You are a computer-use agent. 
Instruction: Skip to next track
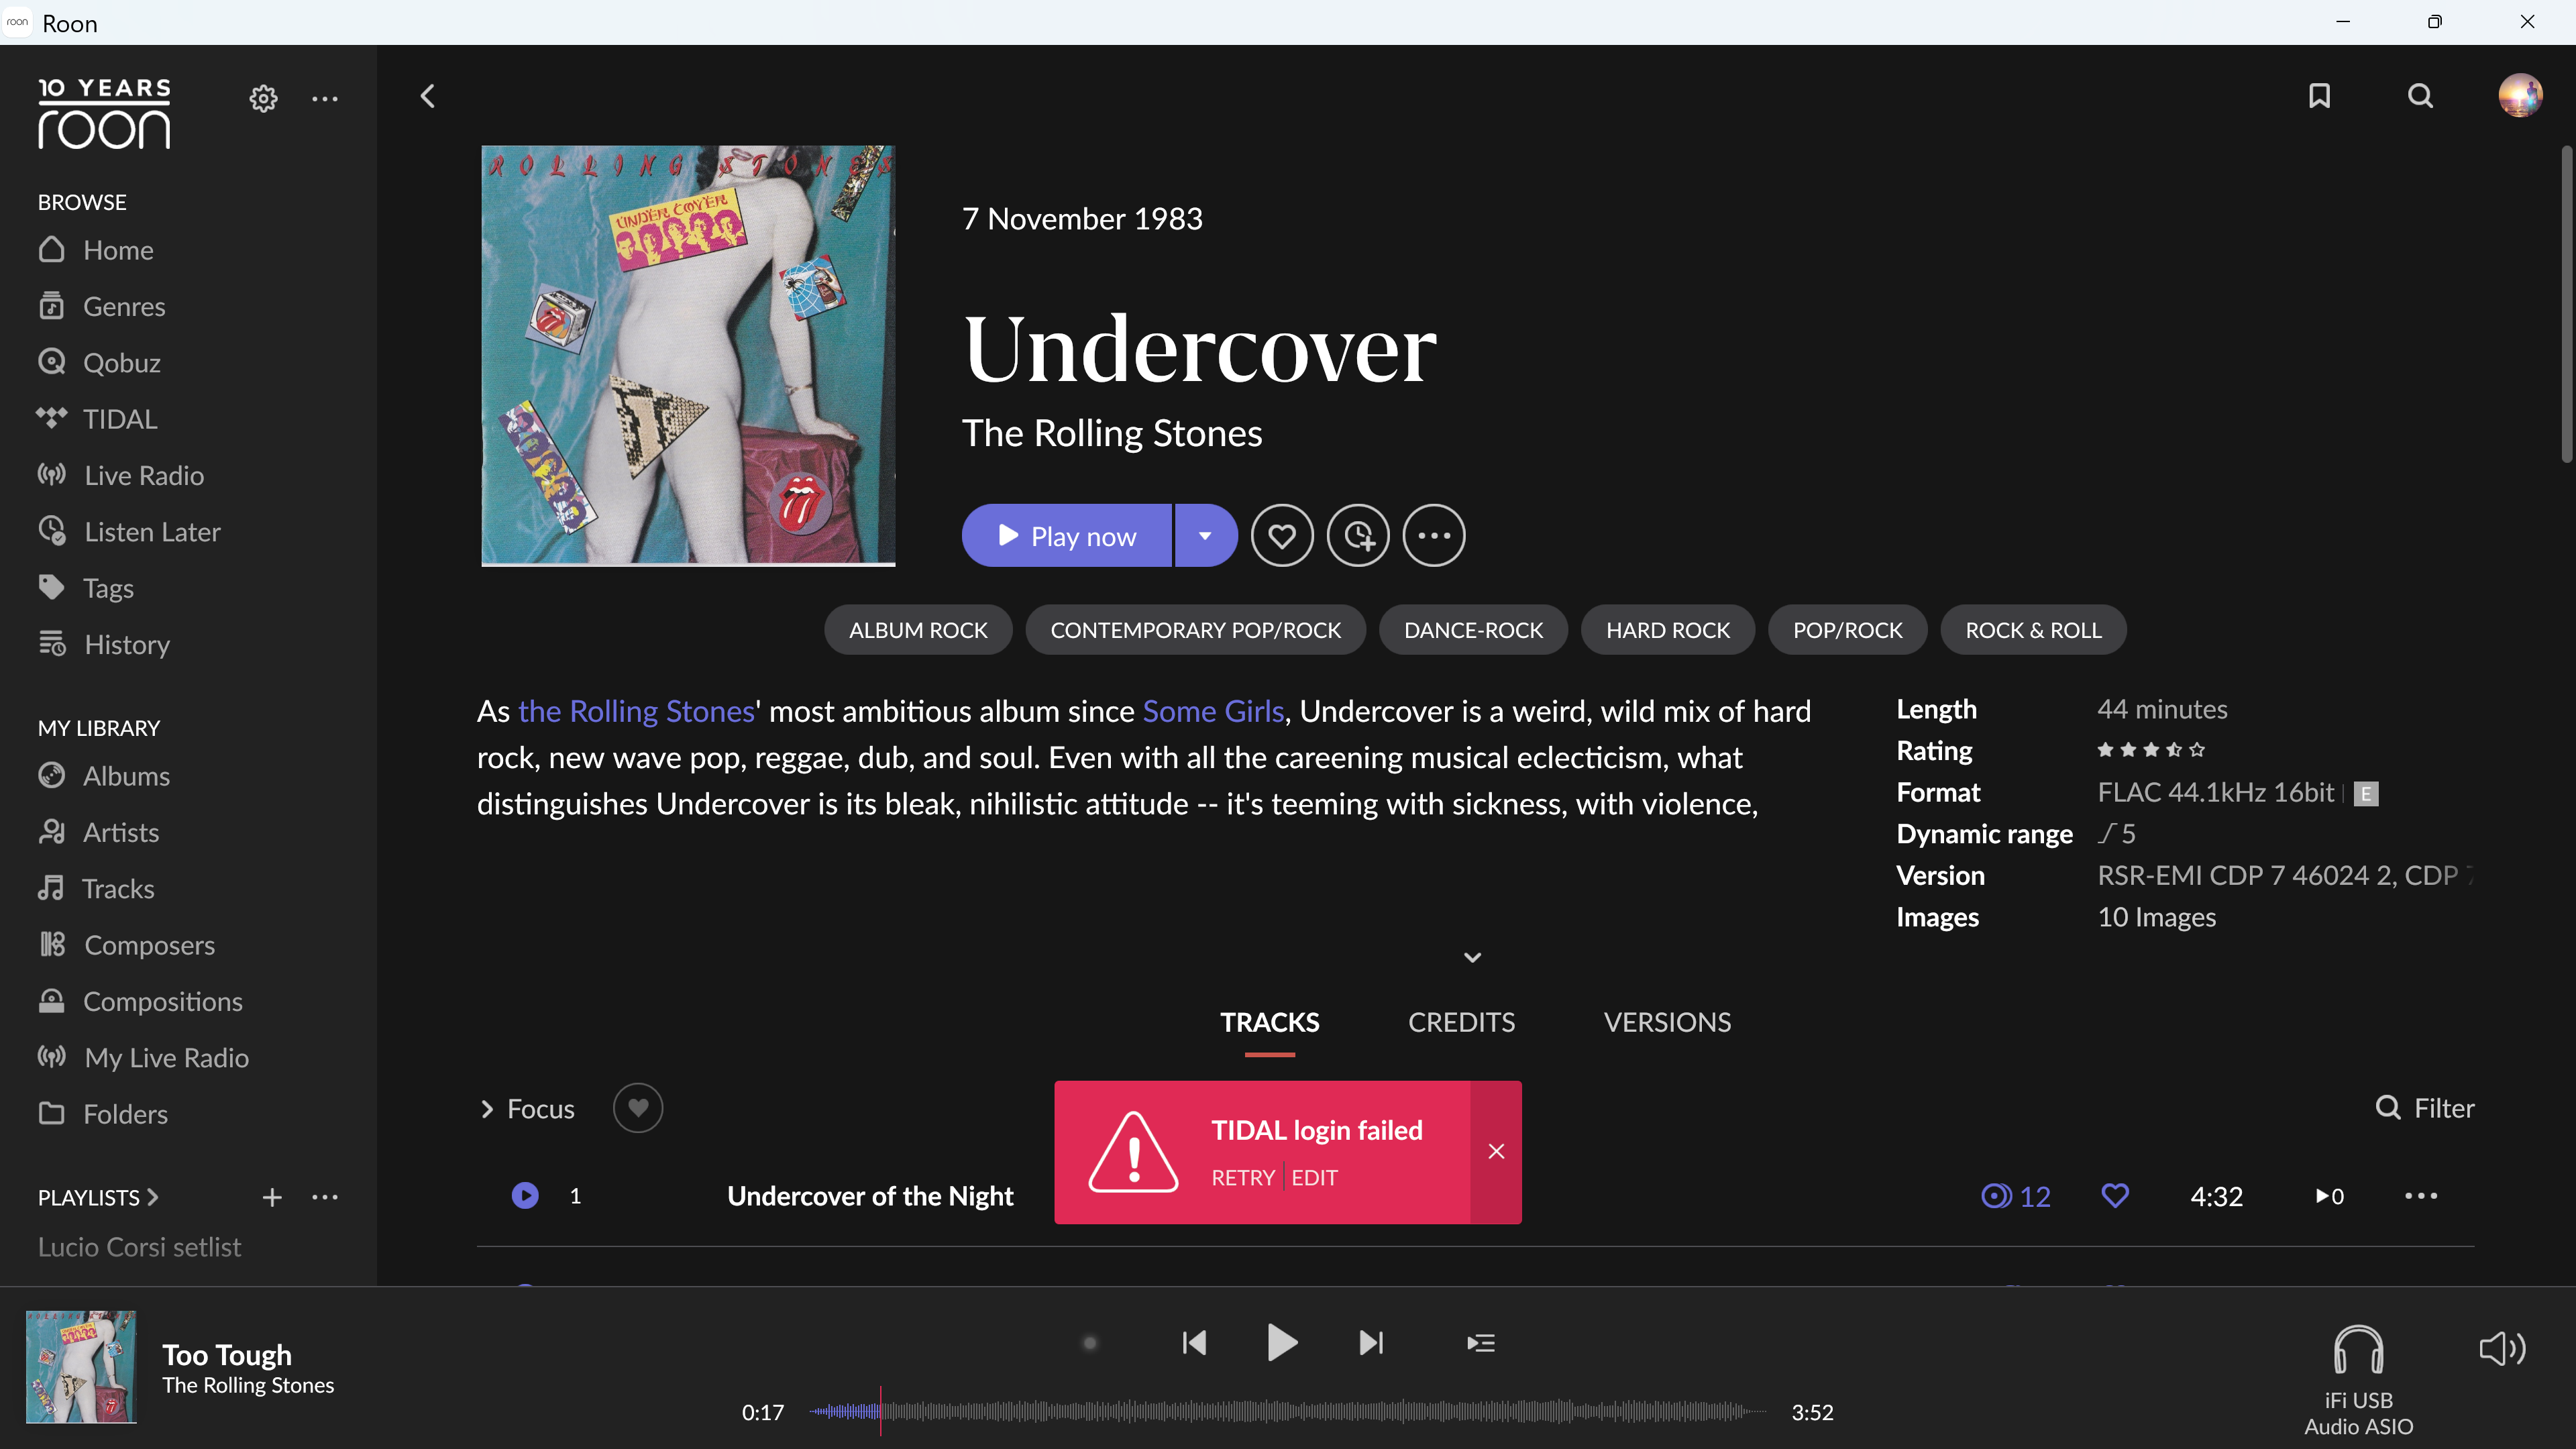coord(1372,1343)
